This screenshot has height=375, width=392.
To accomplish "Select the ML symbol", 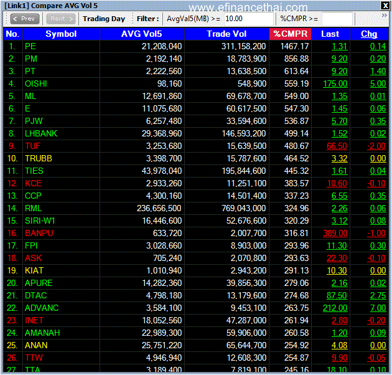I will tap(30, 96).
